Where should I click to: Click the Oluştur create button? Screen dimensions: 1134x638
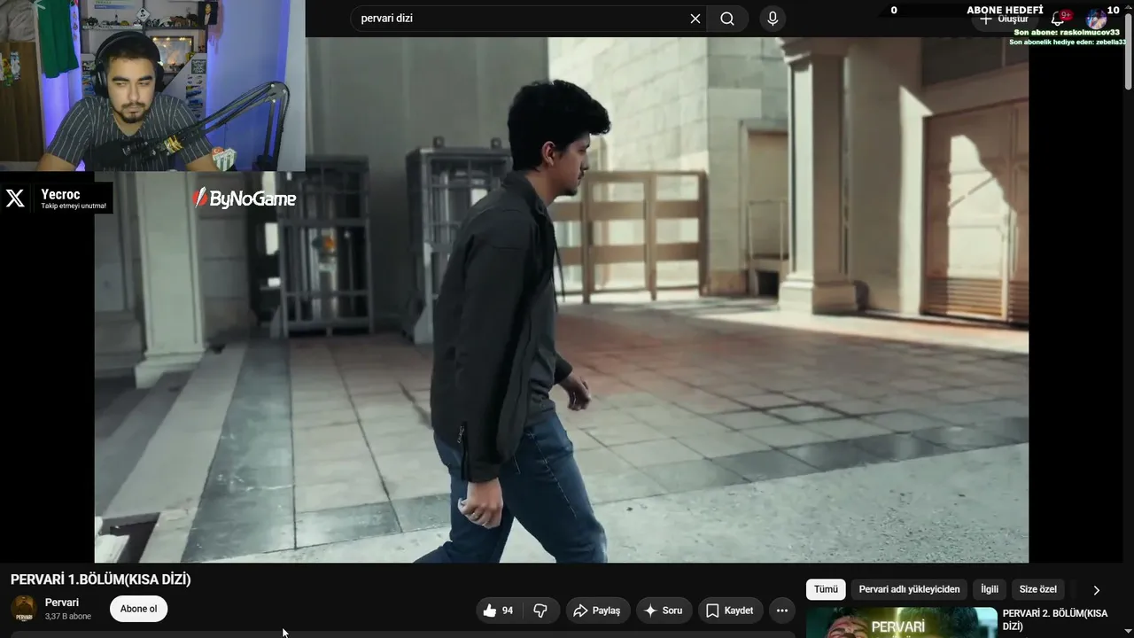(1006, 19)
